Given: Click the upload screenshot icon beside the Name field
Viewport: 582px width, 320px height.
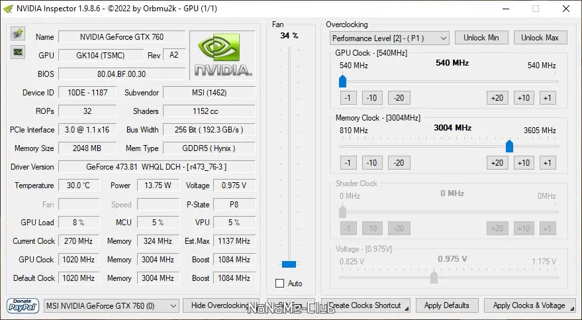Looking at the screenshot, I should 17,34.
